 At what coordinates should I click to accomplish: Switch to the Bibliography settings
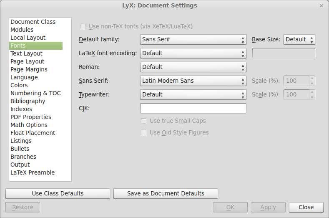pos(28,101)
